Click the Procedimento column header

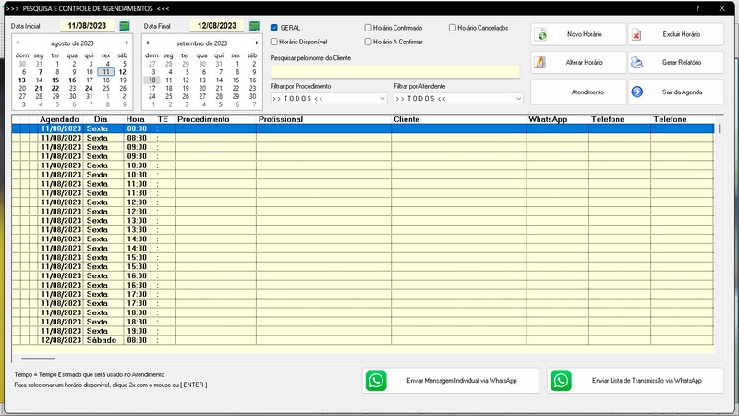215,119
